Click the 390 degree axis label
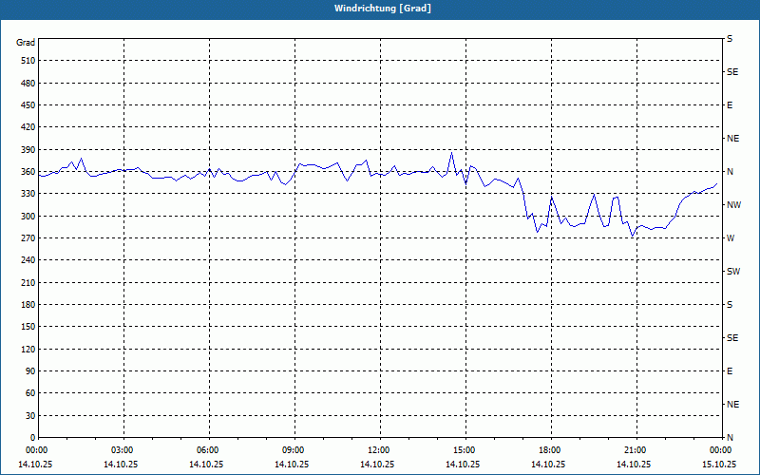The width and height of the screenshot is (760, 475). tap(28, 149)
